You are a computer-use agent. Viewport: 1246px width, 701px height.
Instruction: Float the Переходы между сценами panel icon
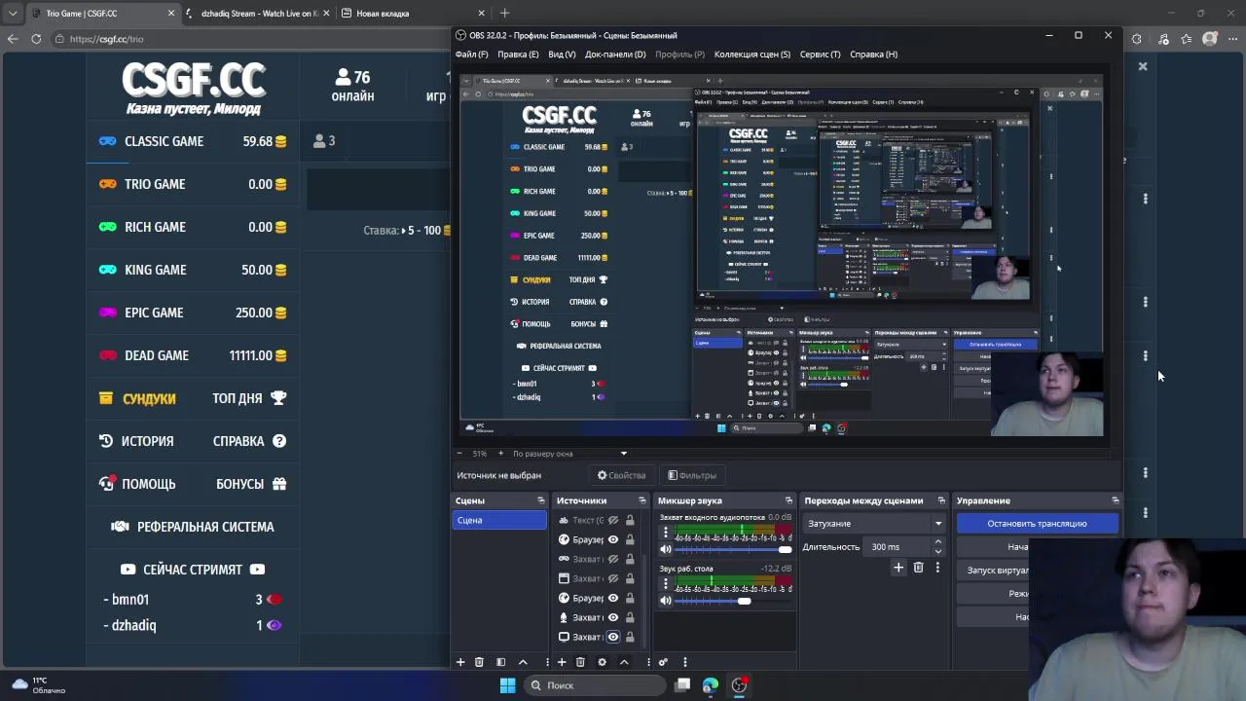[941, 500]
